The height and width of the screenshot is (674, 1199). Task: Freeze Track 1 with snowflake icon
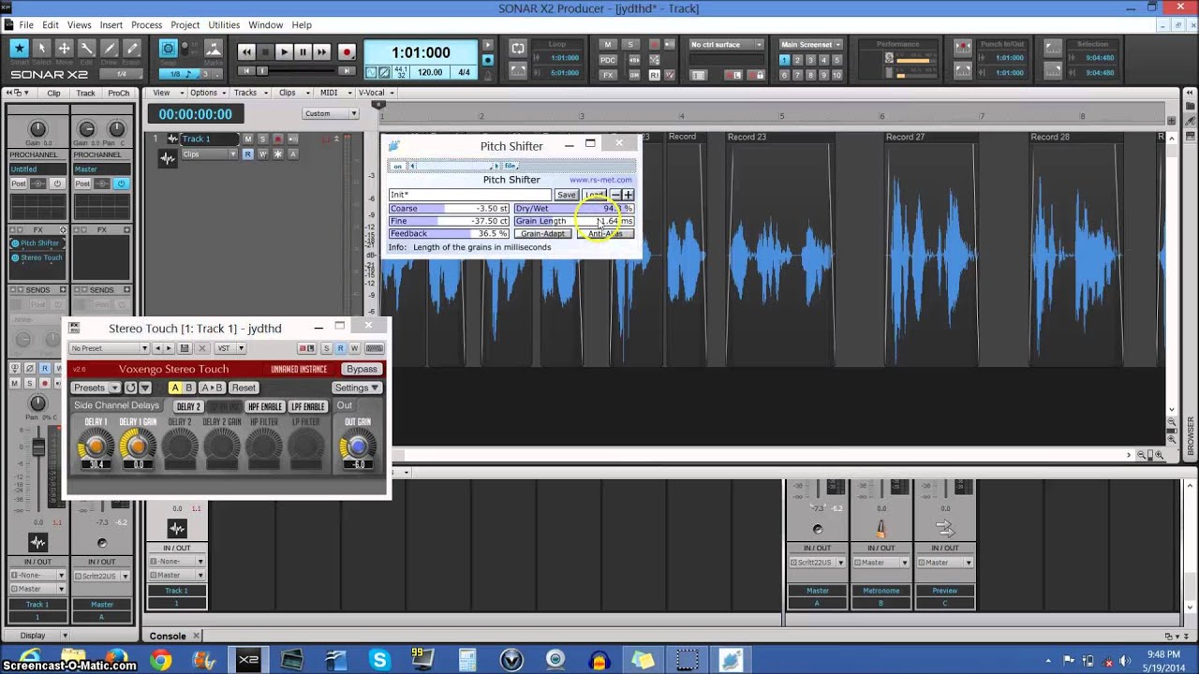[278, 154]
